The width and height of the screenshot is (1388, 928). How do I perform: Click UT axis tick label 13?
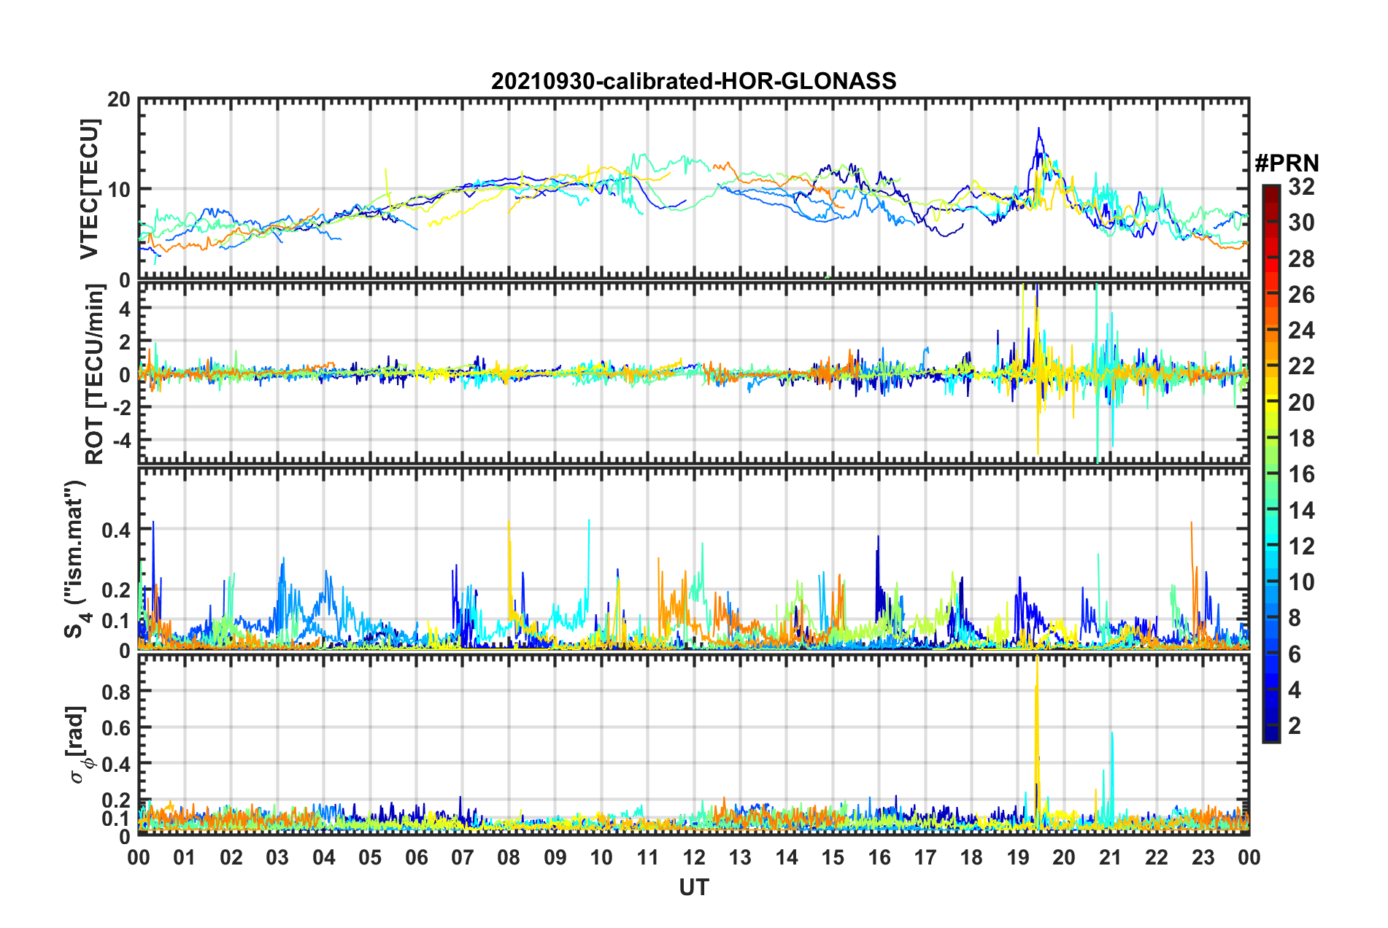coord(740,857)
